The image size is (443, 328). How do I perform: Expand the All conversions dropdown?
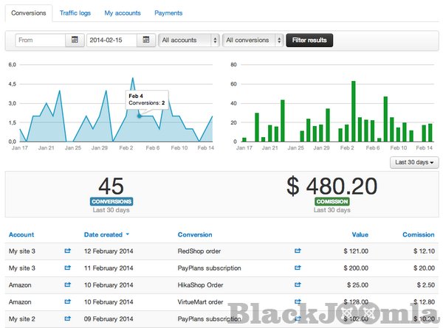tap(253, 40)
